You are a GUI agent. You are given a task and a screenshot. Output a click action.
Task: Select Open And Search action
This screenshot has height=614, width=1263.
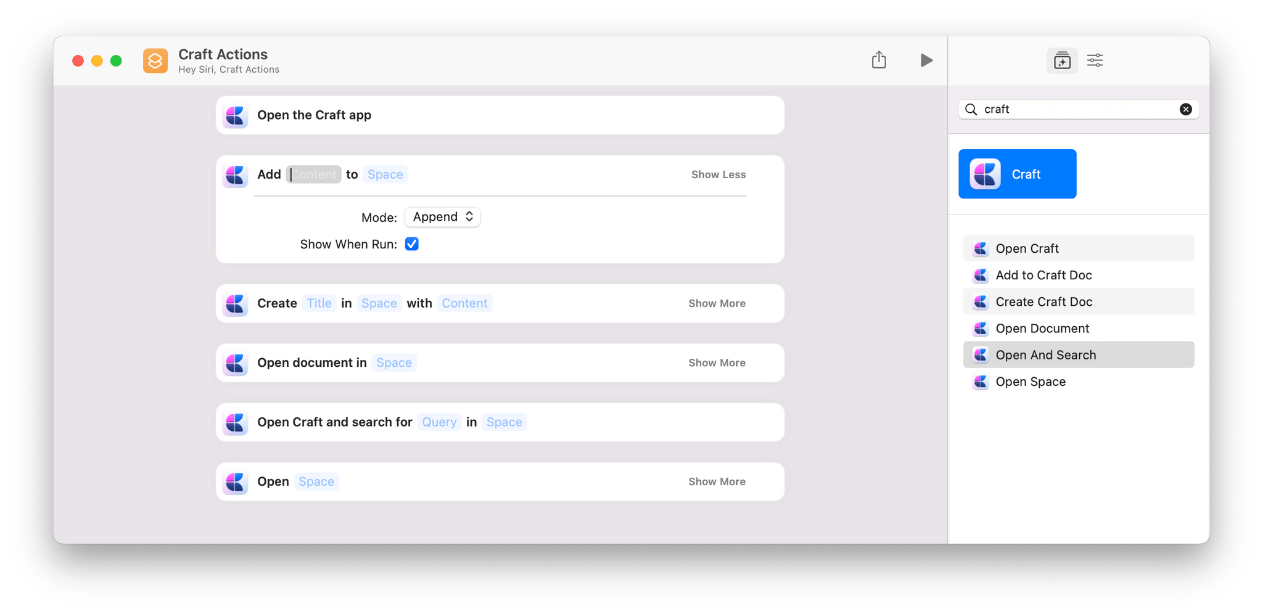click(1079, 355)
